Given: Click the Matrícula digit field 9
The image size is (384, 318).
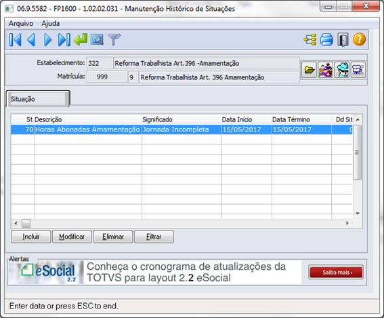Looking at the screenshot, I should click(x=133, y=77).
